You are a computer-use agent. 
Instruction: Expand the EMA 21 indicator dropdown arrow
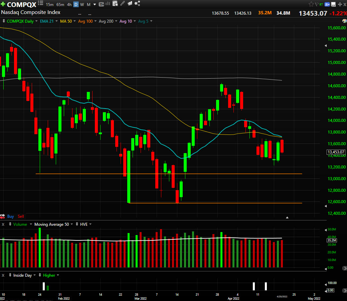pyautogui.click(x=57, y=21)
